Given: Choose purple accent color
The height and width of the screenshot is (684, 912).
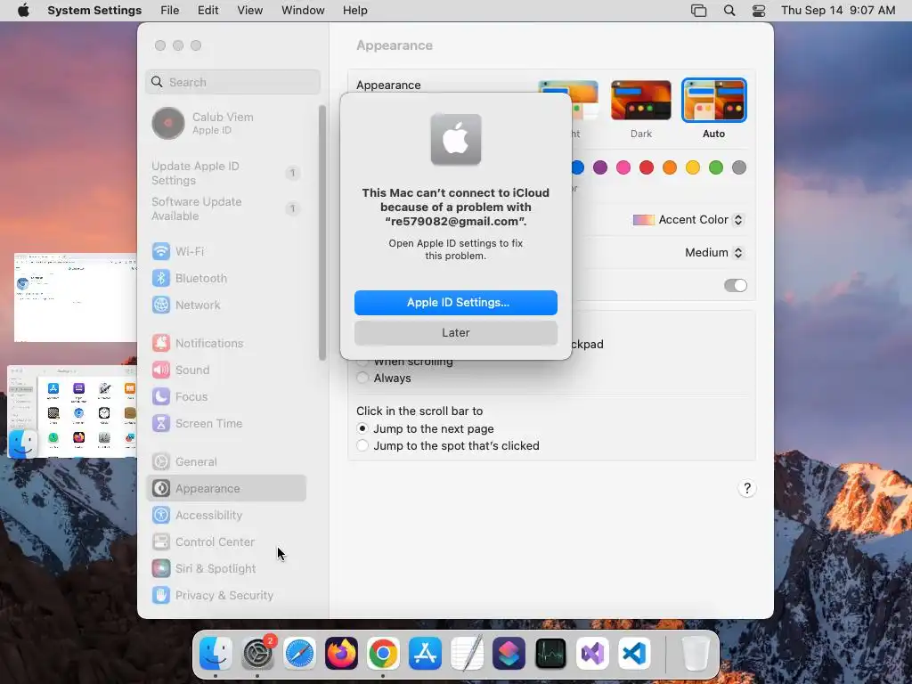Looking at the screenshot, I should coord(600,168).
